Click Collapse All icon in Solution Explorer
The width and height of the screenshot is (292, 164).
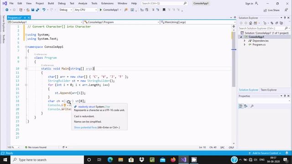pyautogui.click(x=276, y=23)
